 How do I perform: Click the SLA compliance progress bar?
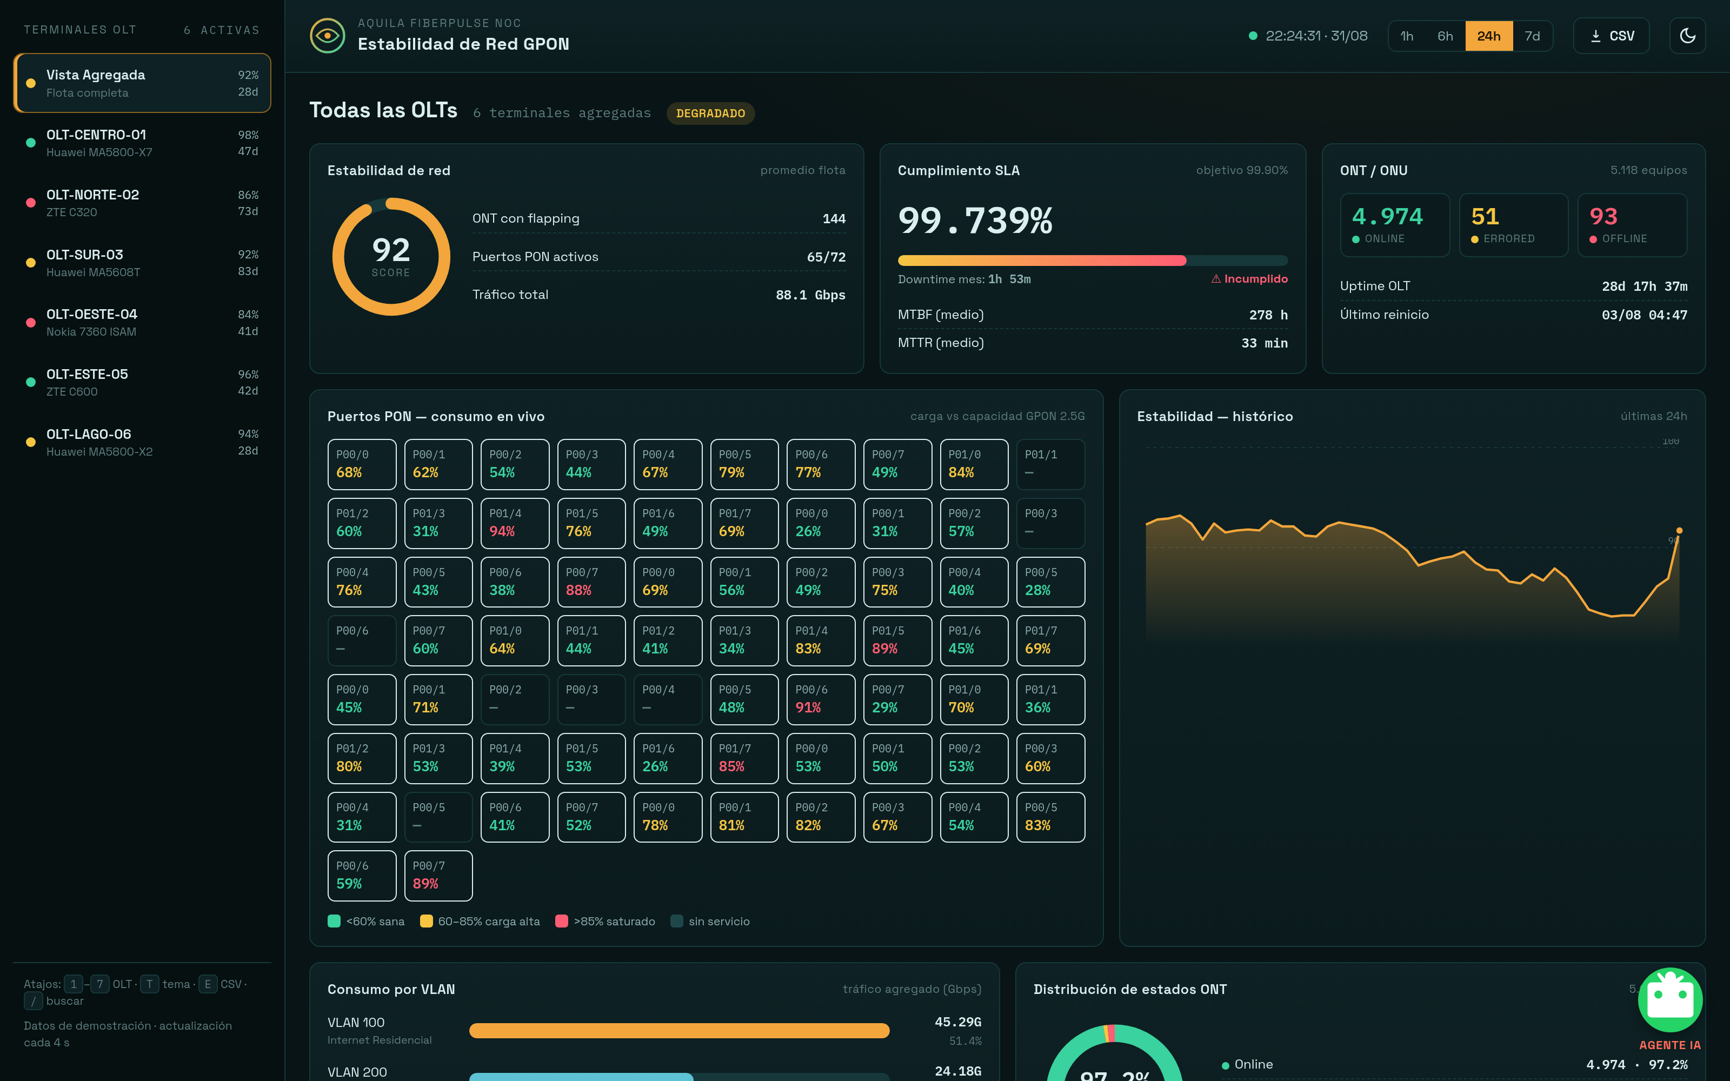click(1092, 260)
